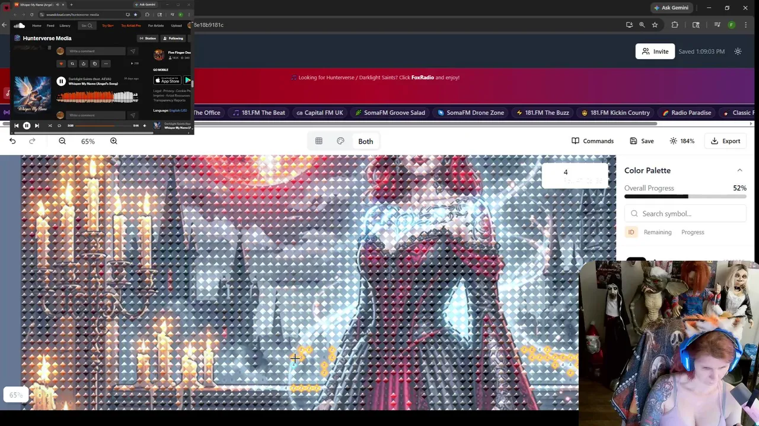Toggle repeat in SoundCloud player
759x426 pixels.
(59, 125)
